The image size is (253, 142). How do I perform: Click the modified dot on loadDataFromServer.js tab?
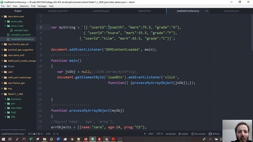pyautogui.click(x=207, y=11)
